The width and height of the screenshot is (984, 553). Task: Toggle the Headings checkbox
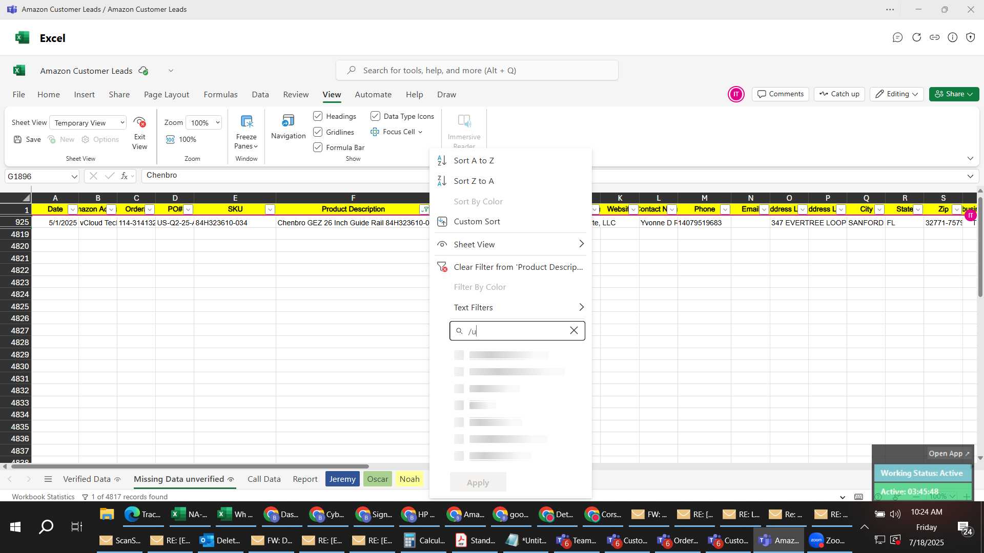(318, 116)
